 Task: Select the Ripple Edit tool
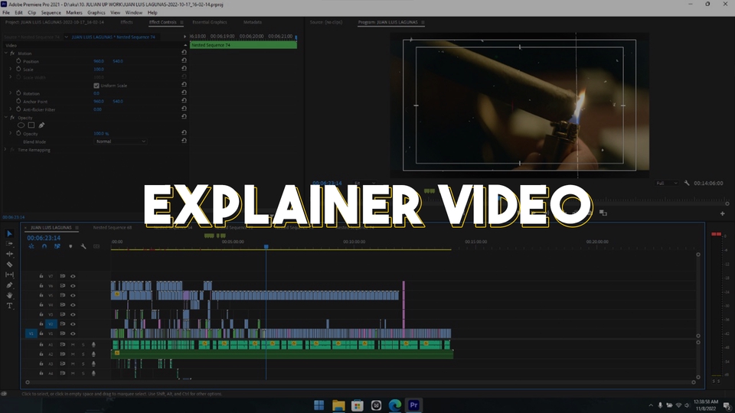[x=9, y=254]
